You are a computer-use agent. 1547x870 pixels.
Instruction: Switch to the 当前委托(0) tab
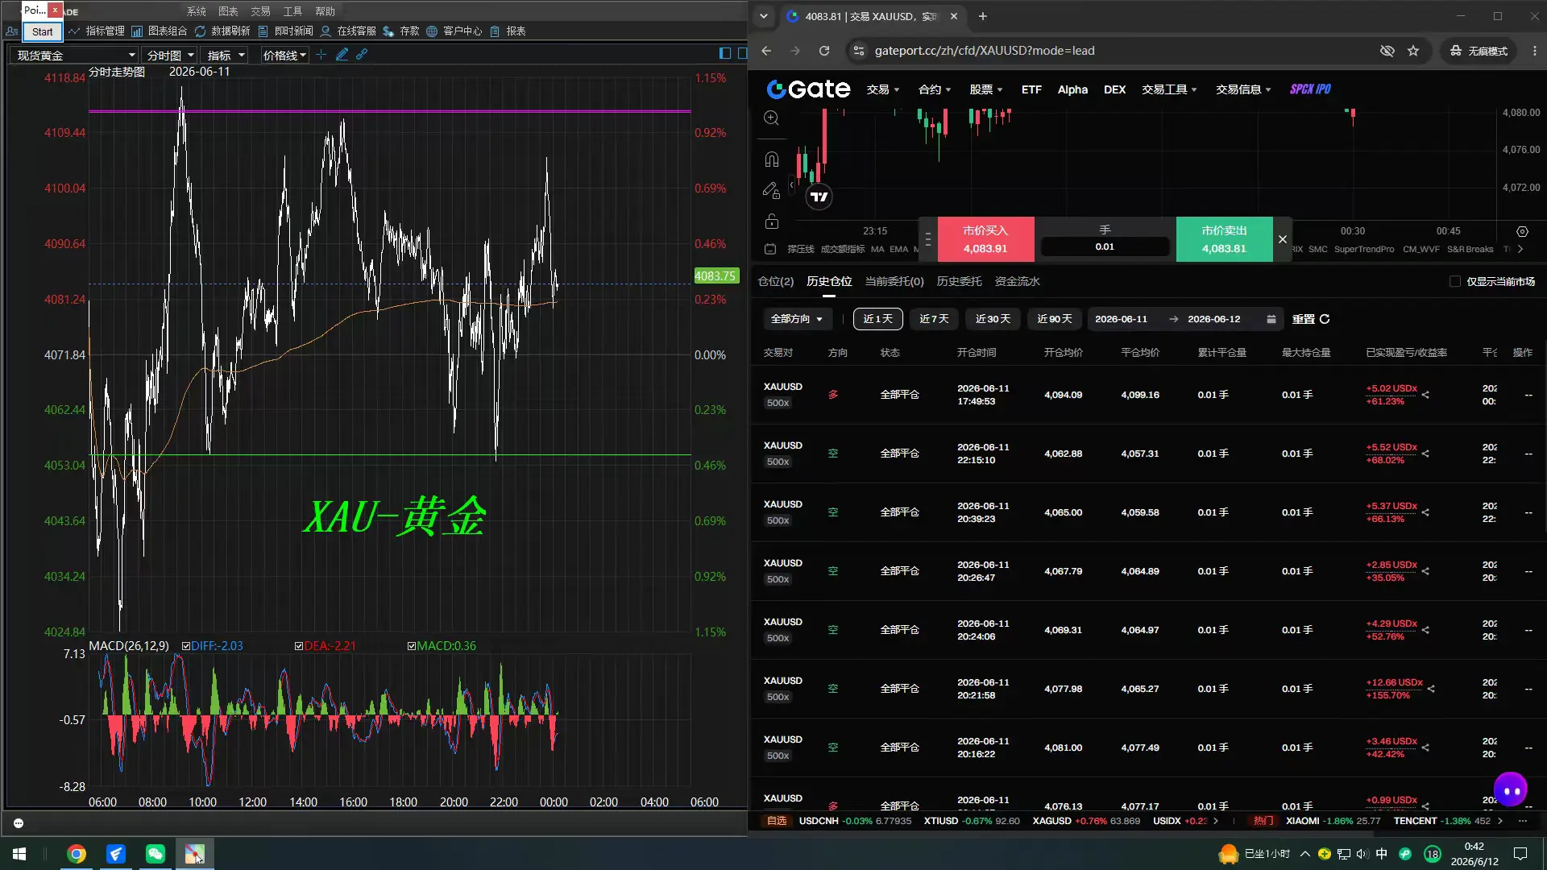tap(894, 281)
